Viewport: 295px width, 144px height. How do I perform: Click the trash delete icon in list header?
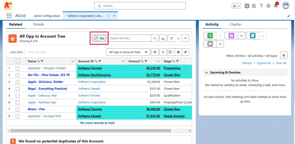pyautogui.click(x=178, y=38)
